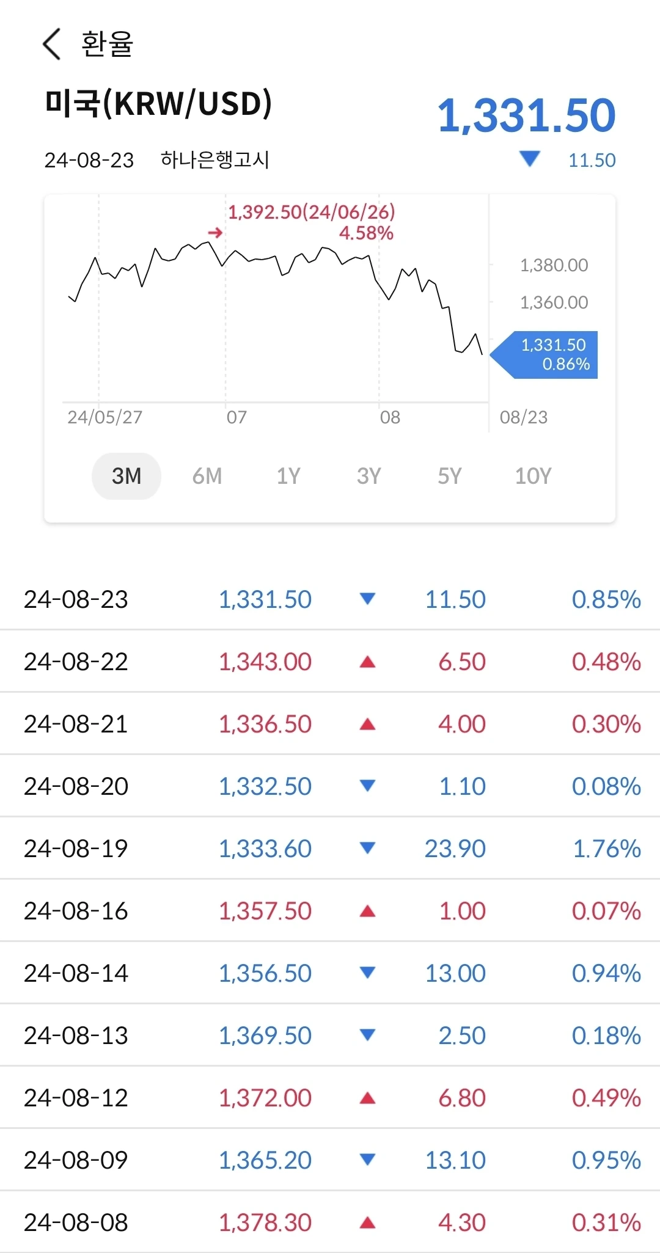Viewport: 660px width, 1253px height.
Task: Switch chart to 6M period
Action: click(x=207, y=476)
